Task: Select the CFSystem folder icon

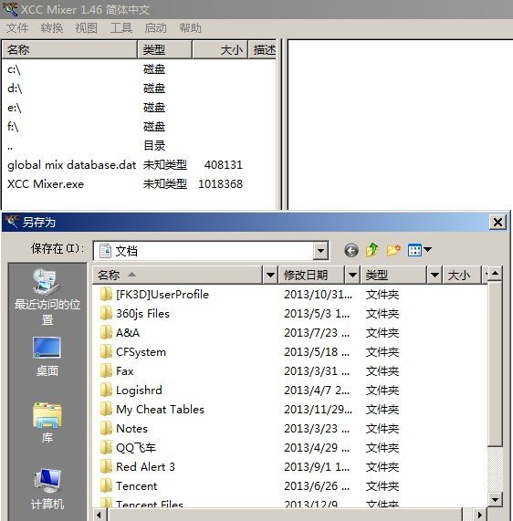Action: 106,352
